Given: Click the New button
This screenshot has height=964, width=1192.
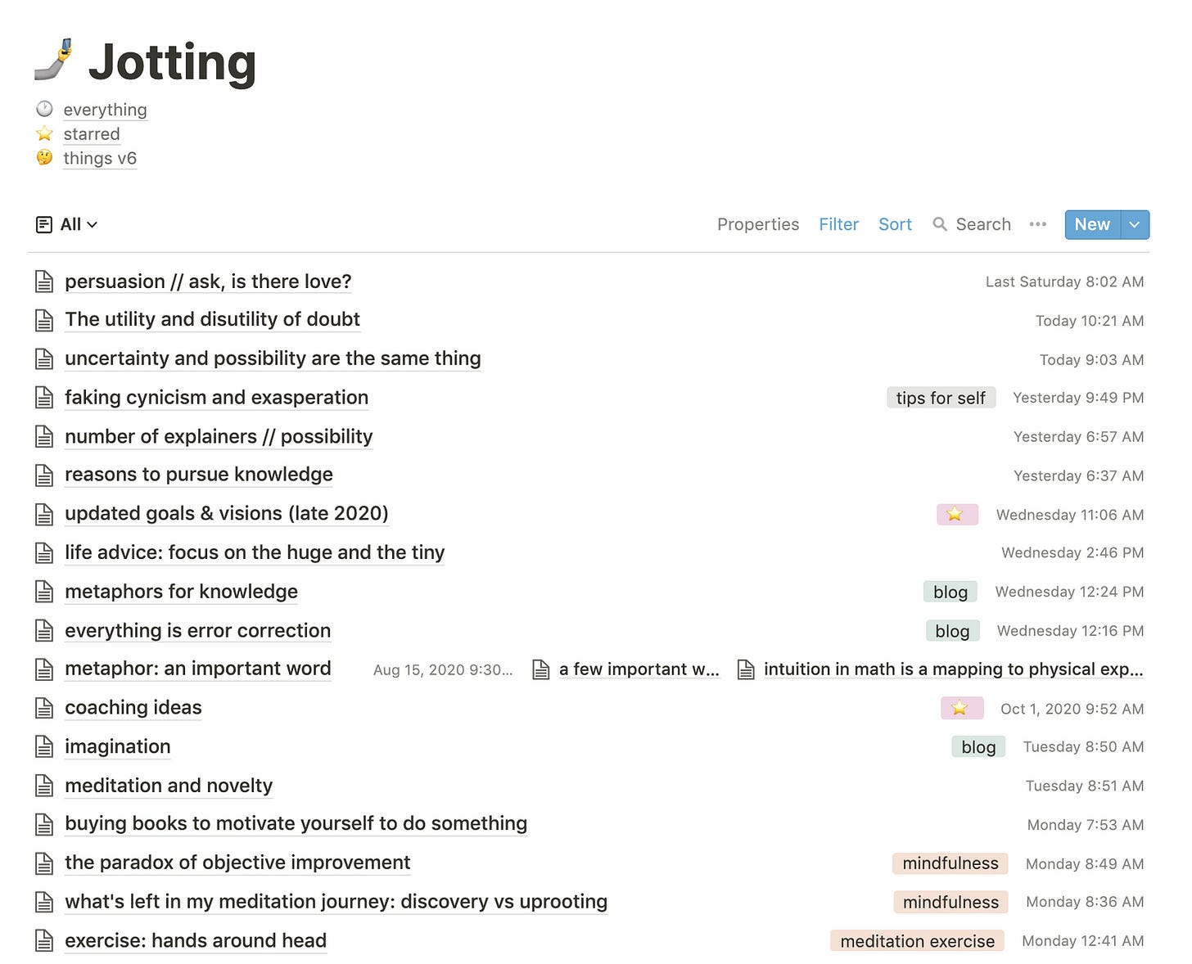Looking at the screenshot, I should click(x=1091, y=224).
